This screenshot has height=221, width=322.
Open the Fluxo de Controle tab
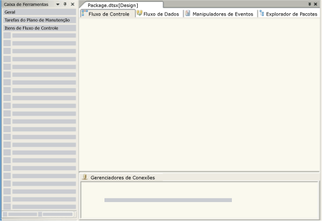[108, 14]
